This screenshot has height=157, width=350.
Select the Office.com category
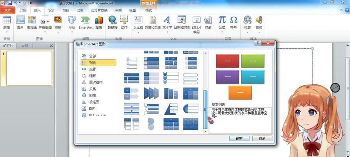click(x=98, y=115)
